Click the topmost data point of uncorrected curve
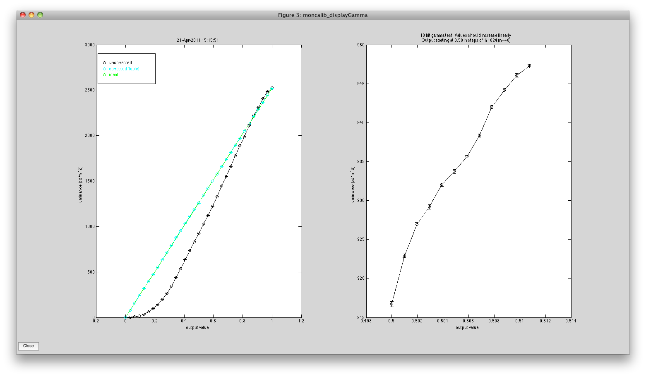Viewport: 646px width, 377px height. [272, 88]
